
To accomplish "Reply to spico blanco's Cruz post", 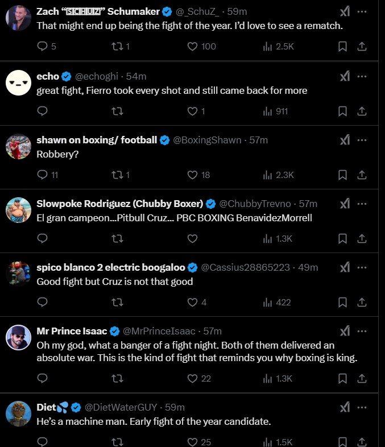I will click(x=44, y=303).
